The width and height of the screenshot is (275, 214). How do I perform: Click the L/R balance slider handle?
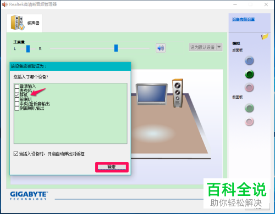click(28, 49)
